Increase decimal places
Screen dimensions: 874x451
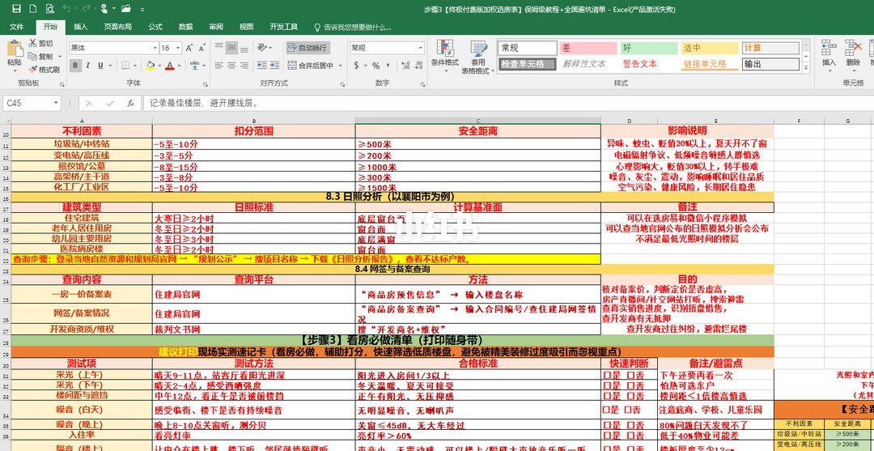(404, 66)
